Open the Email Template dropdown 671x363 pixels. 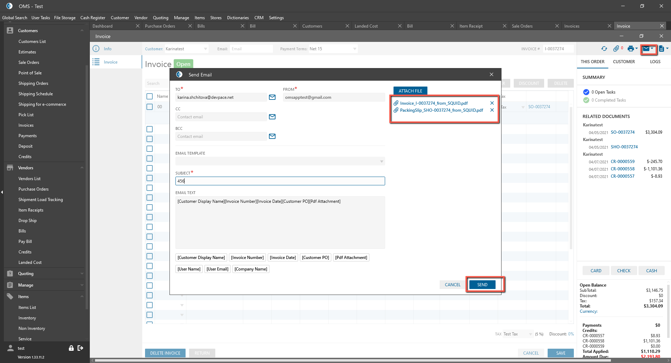[x=381, y=161]
